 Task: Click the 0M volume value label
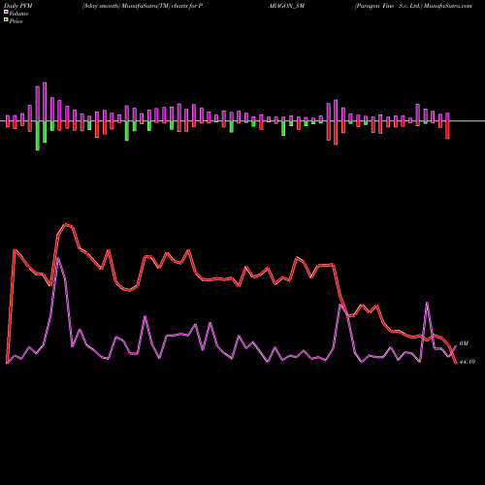(x=464, y=343)
